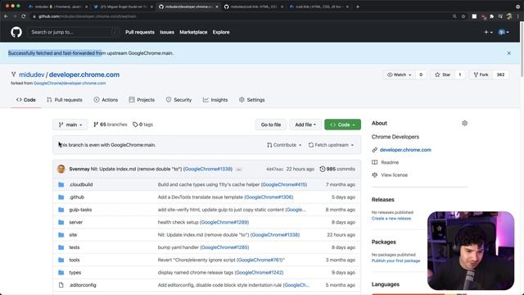Open a new browser tab
This screenshot has height=295, width=524.
358,7
